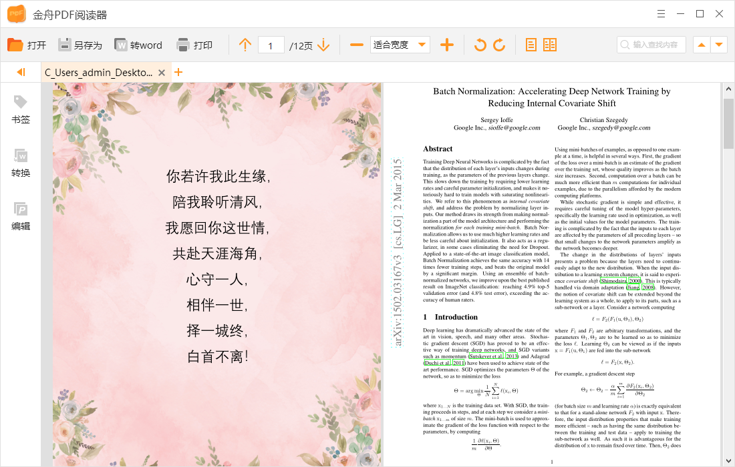Rotate the page clockwise
This screenshot has height=467, width=735.
point(499,45)
